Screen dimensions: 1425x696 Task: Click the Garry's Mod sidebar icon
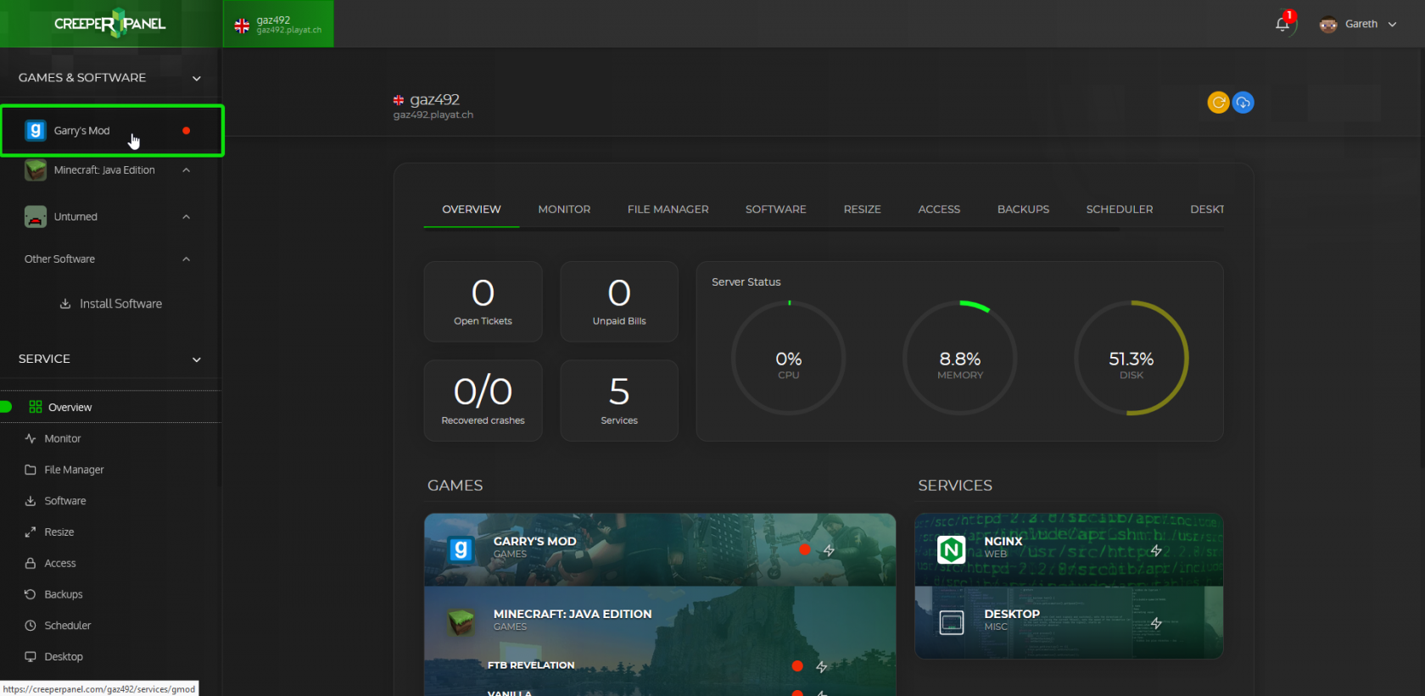(35, 131)
